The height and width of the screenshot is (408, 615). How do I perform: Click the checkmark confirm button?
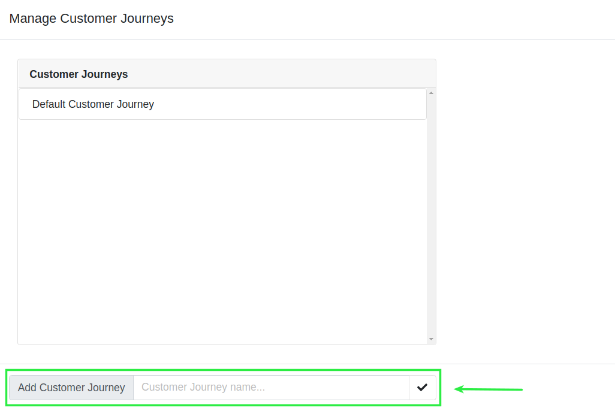click(x=423, y=388)
